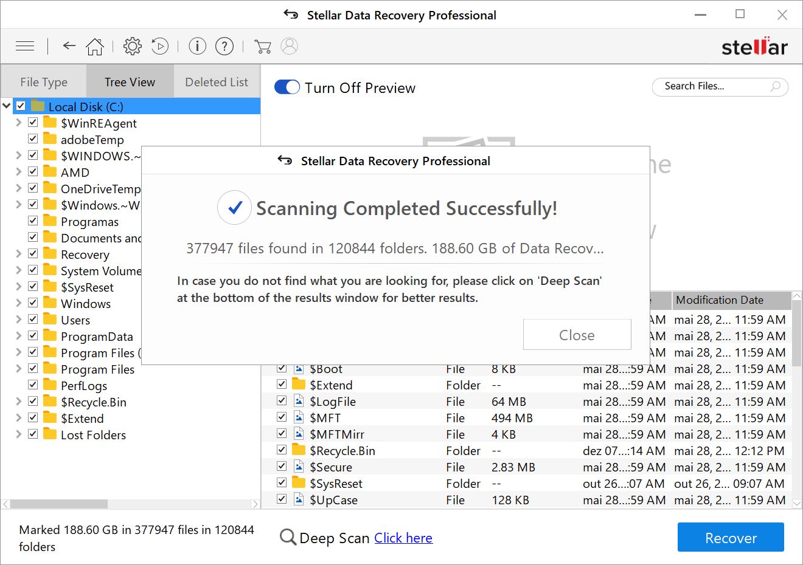
Task: Expand the Recovery folder
Action: [18, 253]
